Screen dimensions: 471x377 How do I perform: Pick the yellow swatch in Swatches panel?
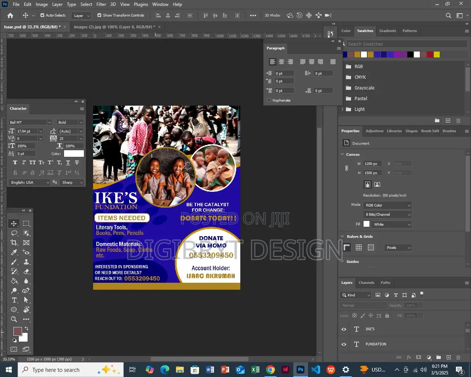tap(437, 54)
